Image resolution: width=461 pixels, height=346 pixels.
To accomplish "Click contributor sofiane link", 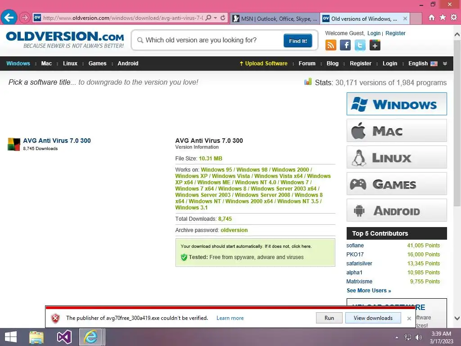I will (355, 246).
